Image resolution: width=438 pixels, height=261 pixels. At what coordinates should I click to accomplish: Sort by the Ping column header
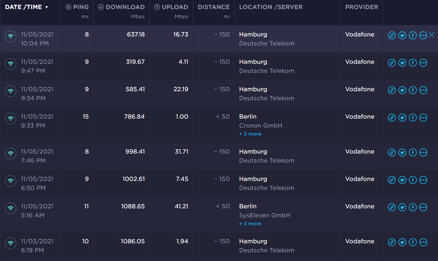(77, 7)
